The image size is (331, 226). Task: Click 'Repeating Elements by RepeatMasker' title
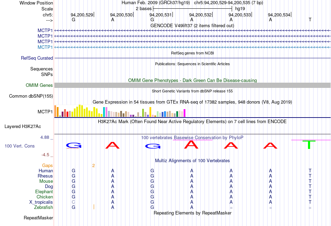pyautogui.click(x=192, y=213)
